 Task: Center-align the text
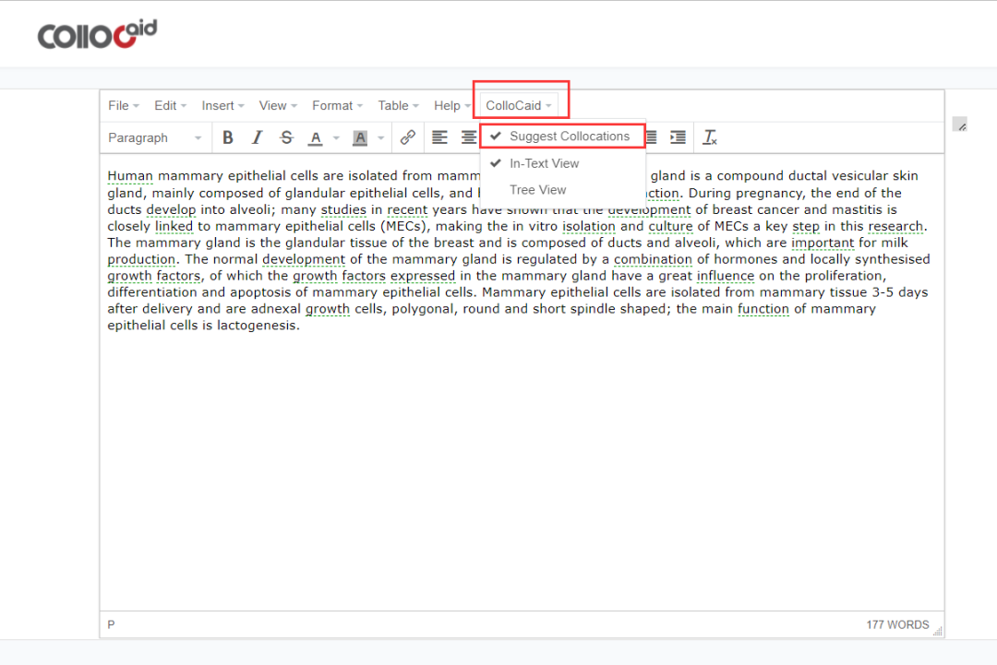point(469,137)
